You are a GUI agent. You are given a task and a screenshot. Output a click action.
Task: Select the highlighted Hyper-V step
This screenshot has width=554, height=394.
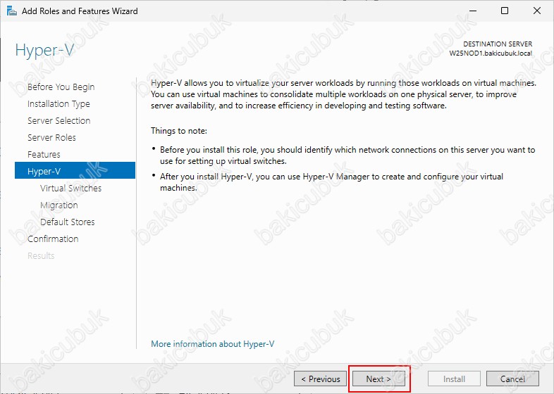(75, 170)
